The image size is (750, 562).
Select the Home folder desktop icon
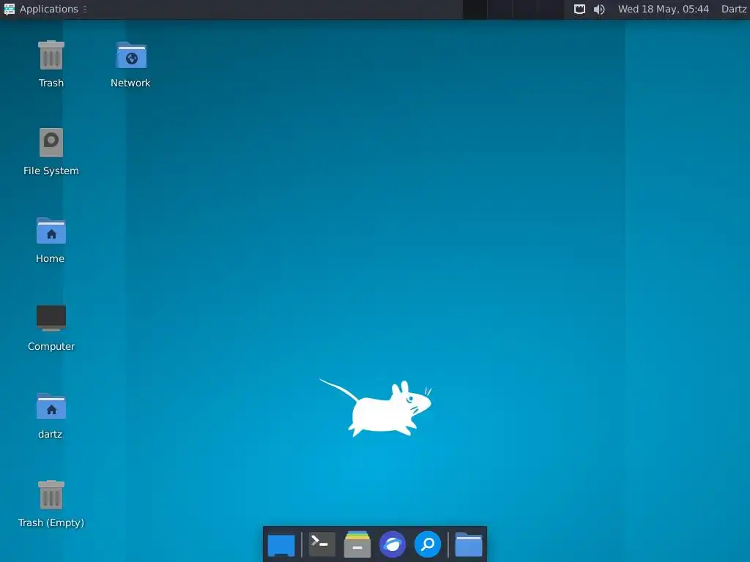(51, 231)
